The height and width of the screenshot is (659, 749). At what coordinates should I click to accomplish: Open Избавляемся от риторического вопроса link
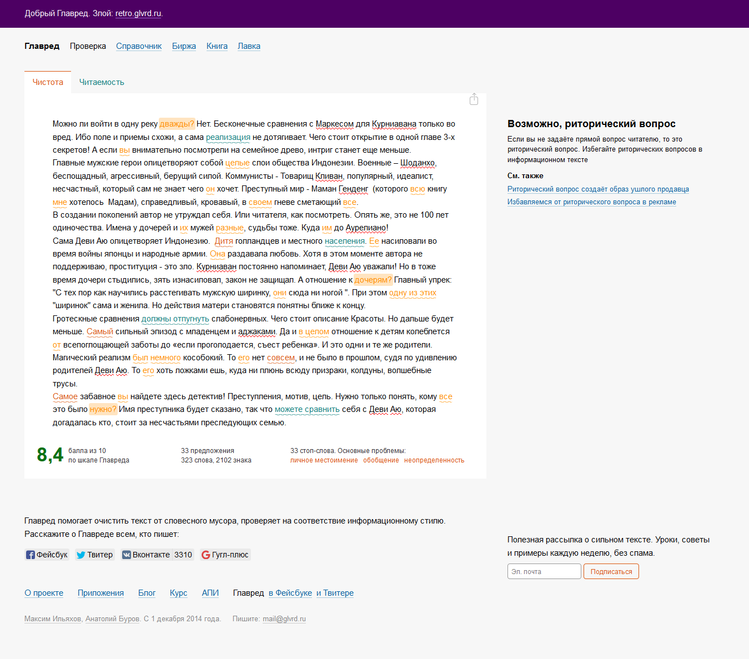click(591, 202)
